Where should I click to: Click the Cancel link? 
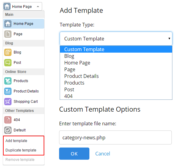tap(103, 154)
